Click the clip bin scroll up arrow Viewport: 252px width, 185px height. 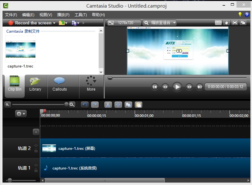pyautogui.click(x=101, y=31)
